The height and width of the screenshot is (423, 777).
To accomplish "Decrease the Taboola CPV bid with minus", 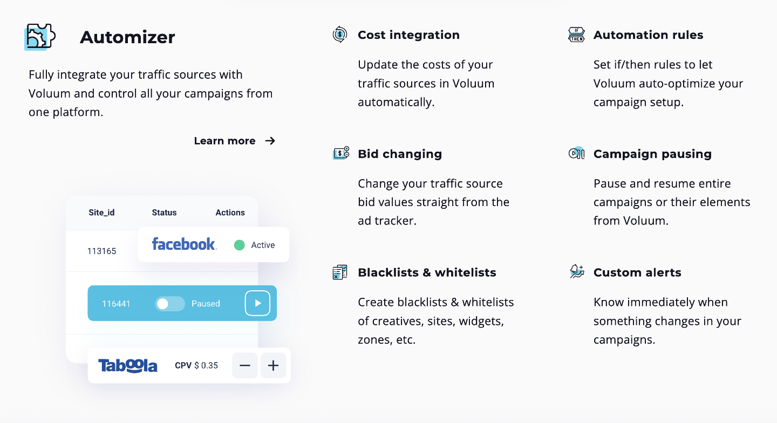I will coord(245,366).
